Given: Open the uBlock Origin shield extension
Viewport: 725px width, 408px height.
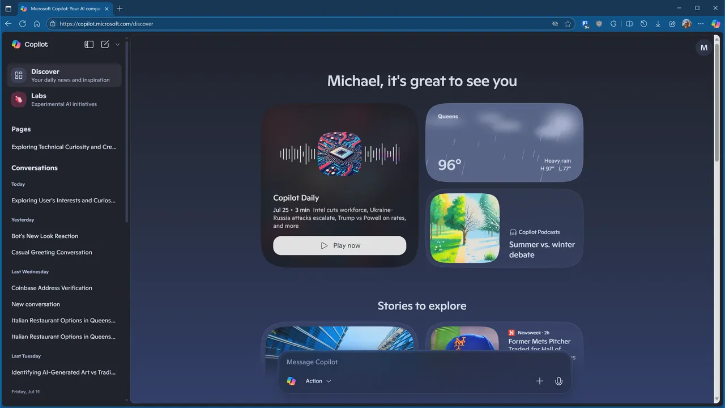Looking at the screenshot, I should coord(599,24).
